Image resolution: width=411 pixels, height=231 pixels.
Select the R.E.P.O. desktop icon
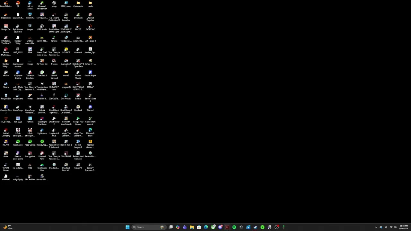pyautogui.click(x=6, y=143)
